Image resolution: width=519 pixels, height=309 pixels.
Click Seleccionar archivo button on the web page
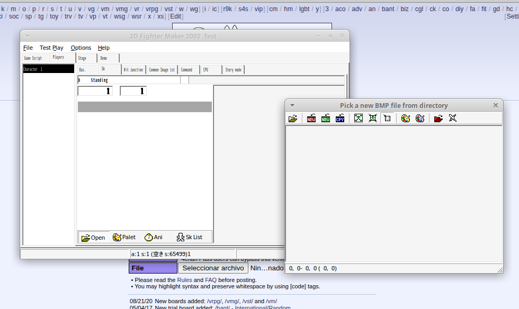point(213,268)
